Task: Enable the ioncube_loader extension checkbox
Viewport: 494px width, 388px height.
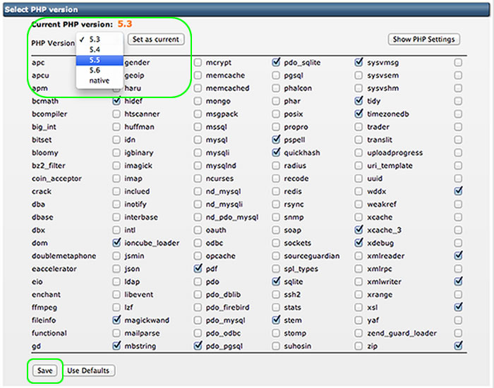Action: pyautogui.click(x=198, y=243)
